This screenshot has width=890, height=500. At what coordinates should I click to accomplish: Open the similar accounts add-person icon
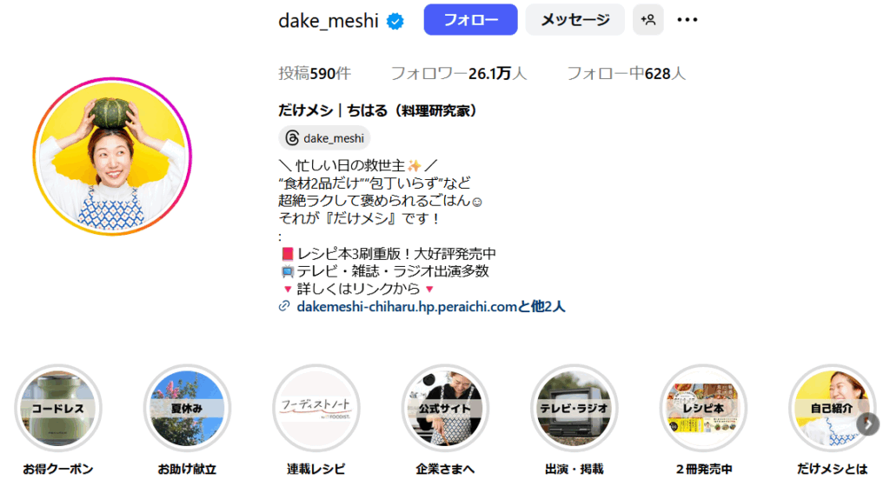click(x=648, y=20)
